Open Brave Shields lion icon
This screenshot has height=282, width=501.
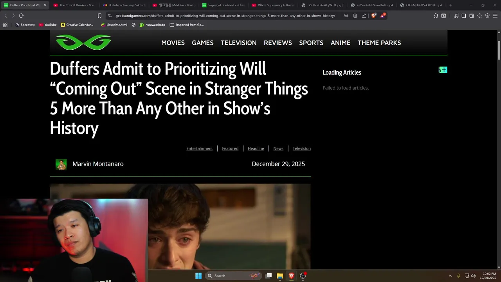click(374, 16)
